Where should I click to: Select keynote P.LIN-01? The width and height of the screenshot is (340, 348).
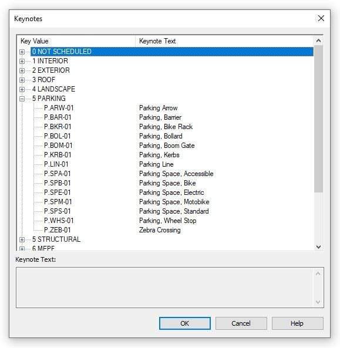pyautogui.click(x=56, y=164)
